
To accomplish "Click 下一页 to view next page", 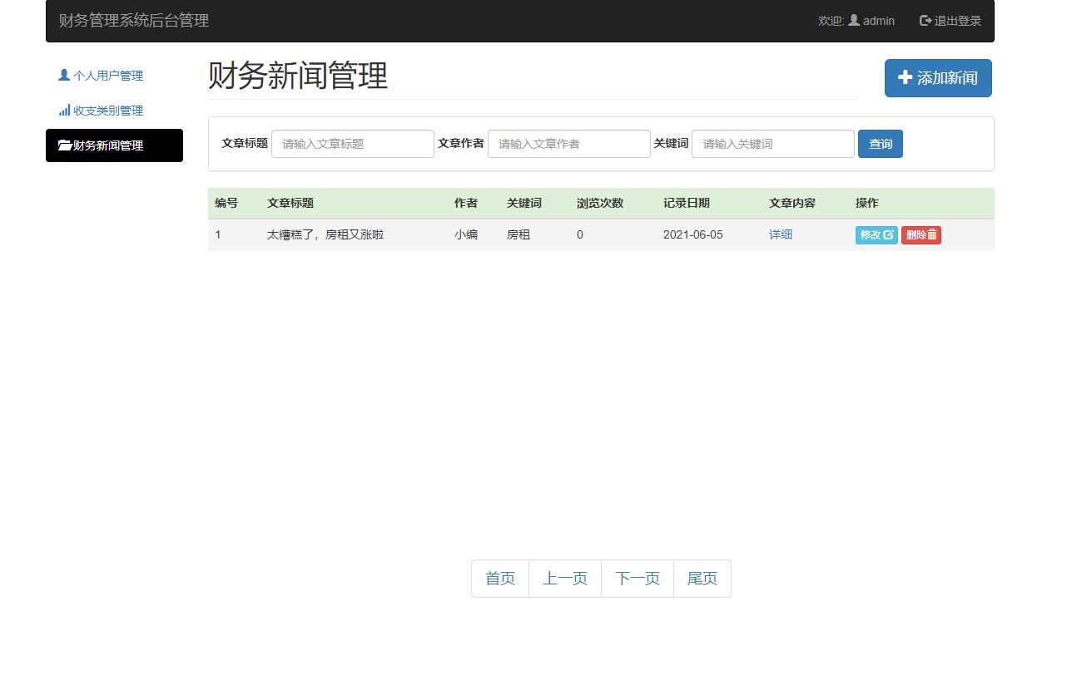I will point(637,578).
